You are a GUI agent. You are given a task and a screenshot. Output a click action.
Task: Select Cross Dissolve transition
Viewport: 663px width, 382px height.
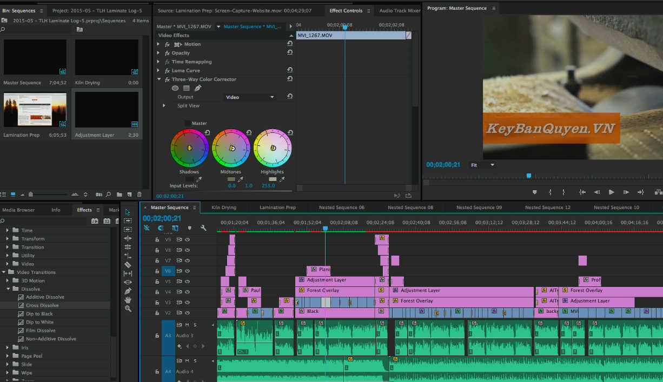coord(42,305)
